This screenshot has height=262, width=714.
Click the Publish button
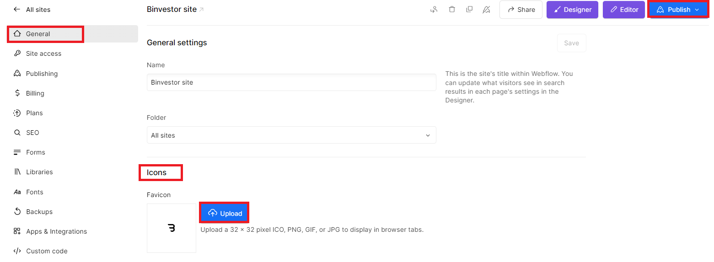pyautogui.click(x=678, y=10)
